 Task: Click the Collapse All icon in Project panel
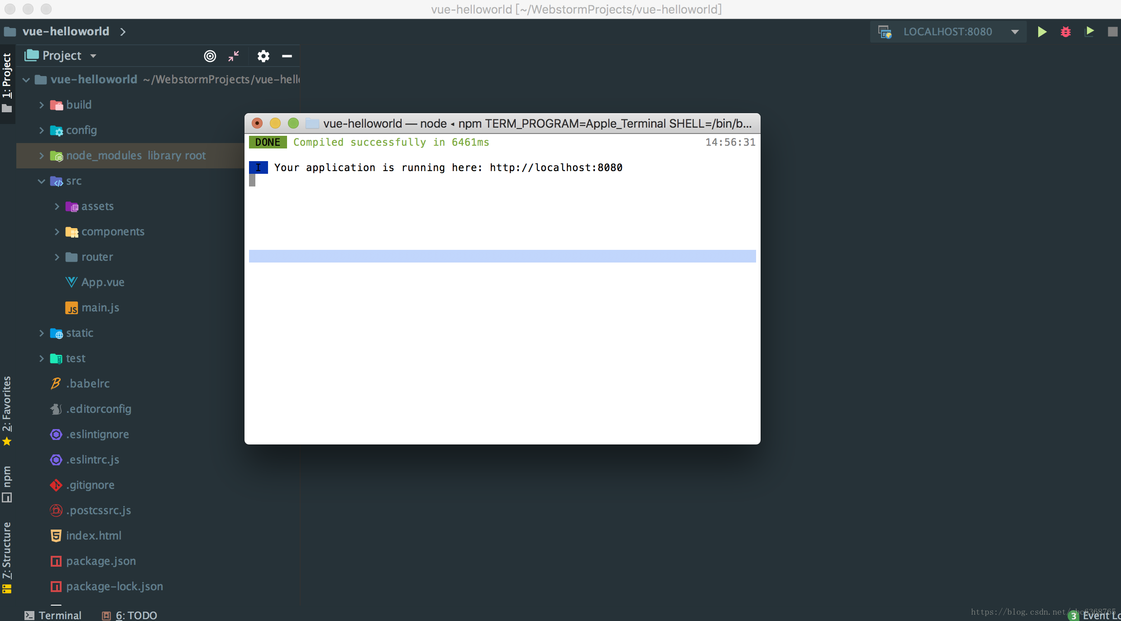click(235, 55)
